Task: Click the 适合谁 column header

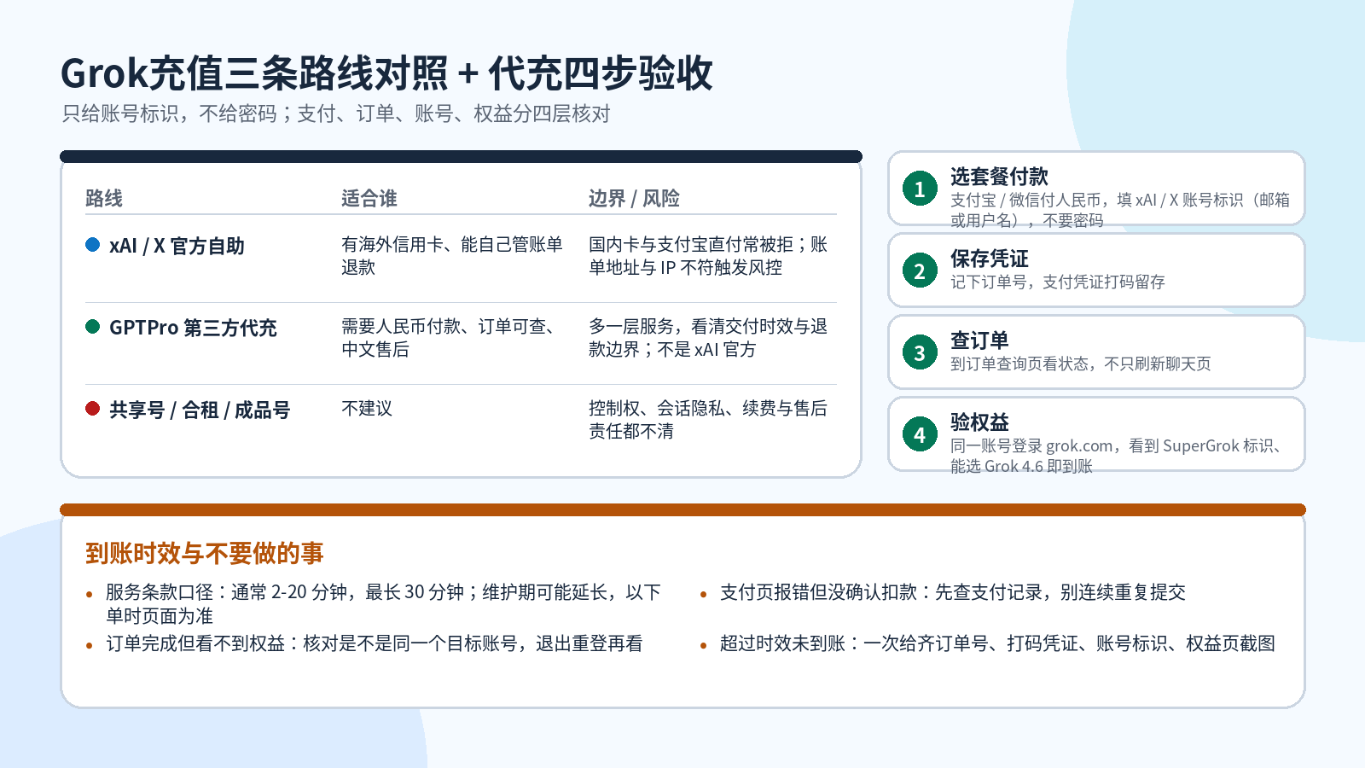Action: [369, 199]
